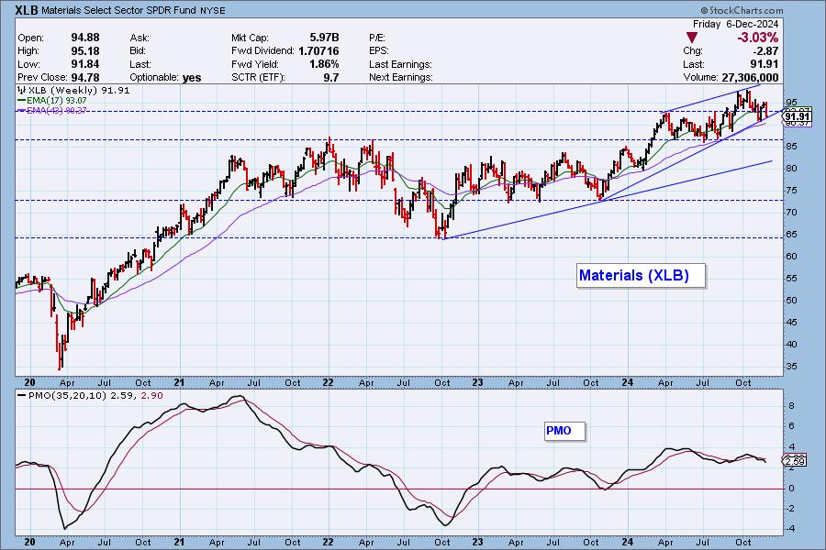Click the Next Earnings label

(x=401, y=77)
